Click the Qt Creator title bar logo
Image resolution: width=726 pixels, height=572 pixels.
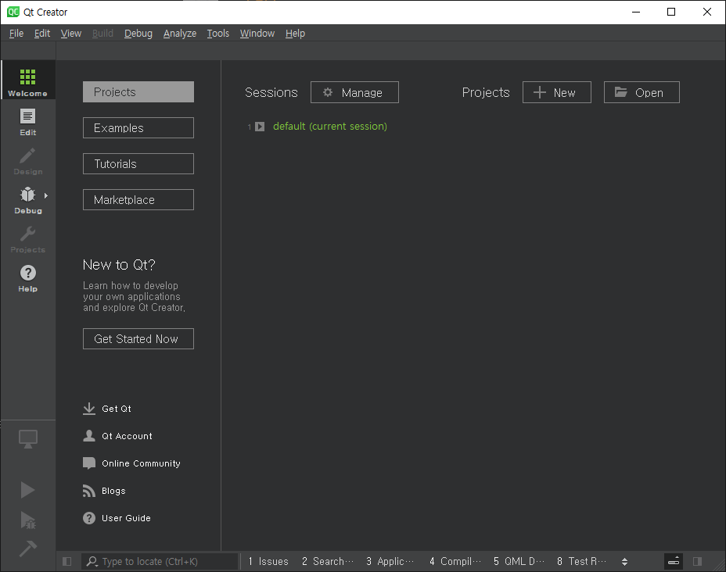point(13,12)
